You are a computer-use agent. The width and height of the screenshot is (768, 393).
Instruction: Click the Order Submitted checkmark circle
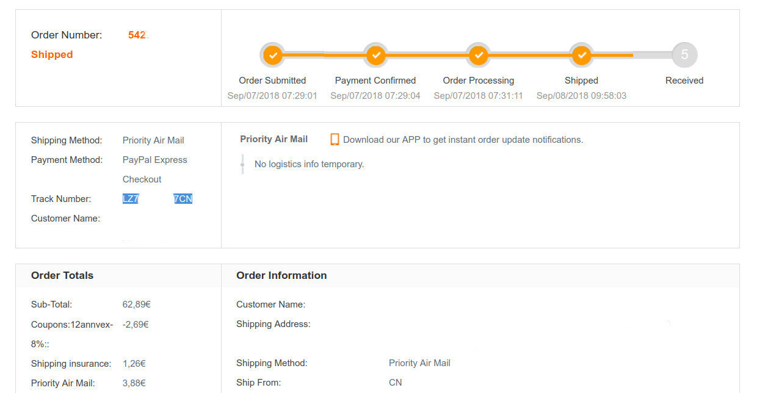coord(273,55)
